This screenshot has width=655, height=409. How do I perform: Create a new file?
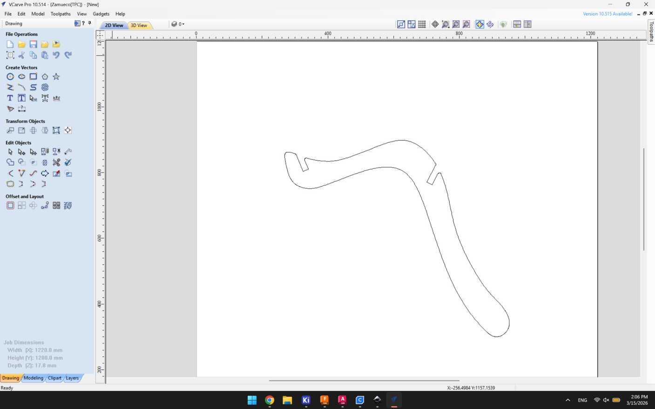10,44
